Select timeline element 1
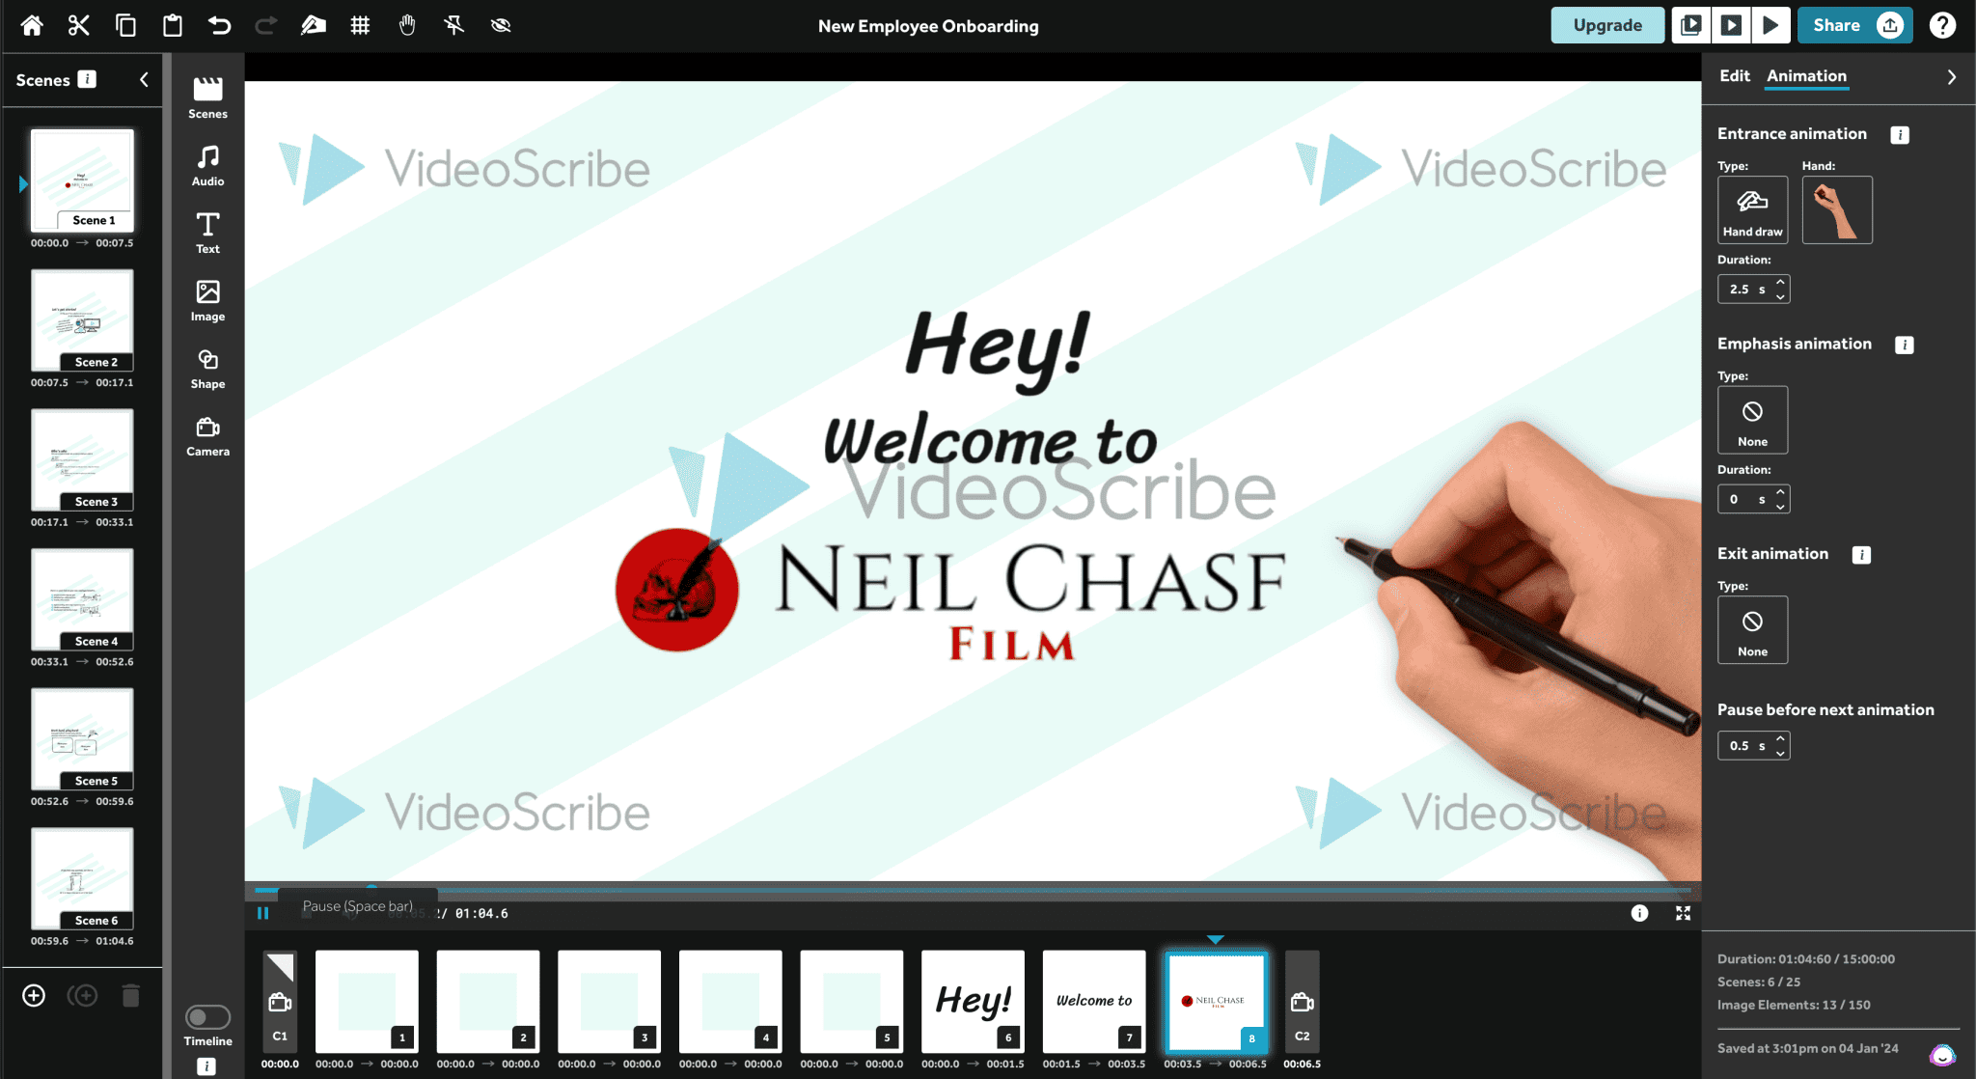The width and height of the screenshot is (1976, 1079). 367,1001
